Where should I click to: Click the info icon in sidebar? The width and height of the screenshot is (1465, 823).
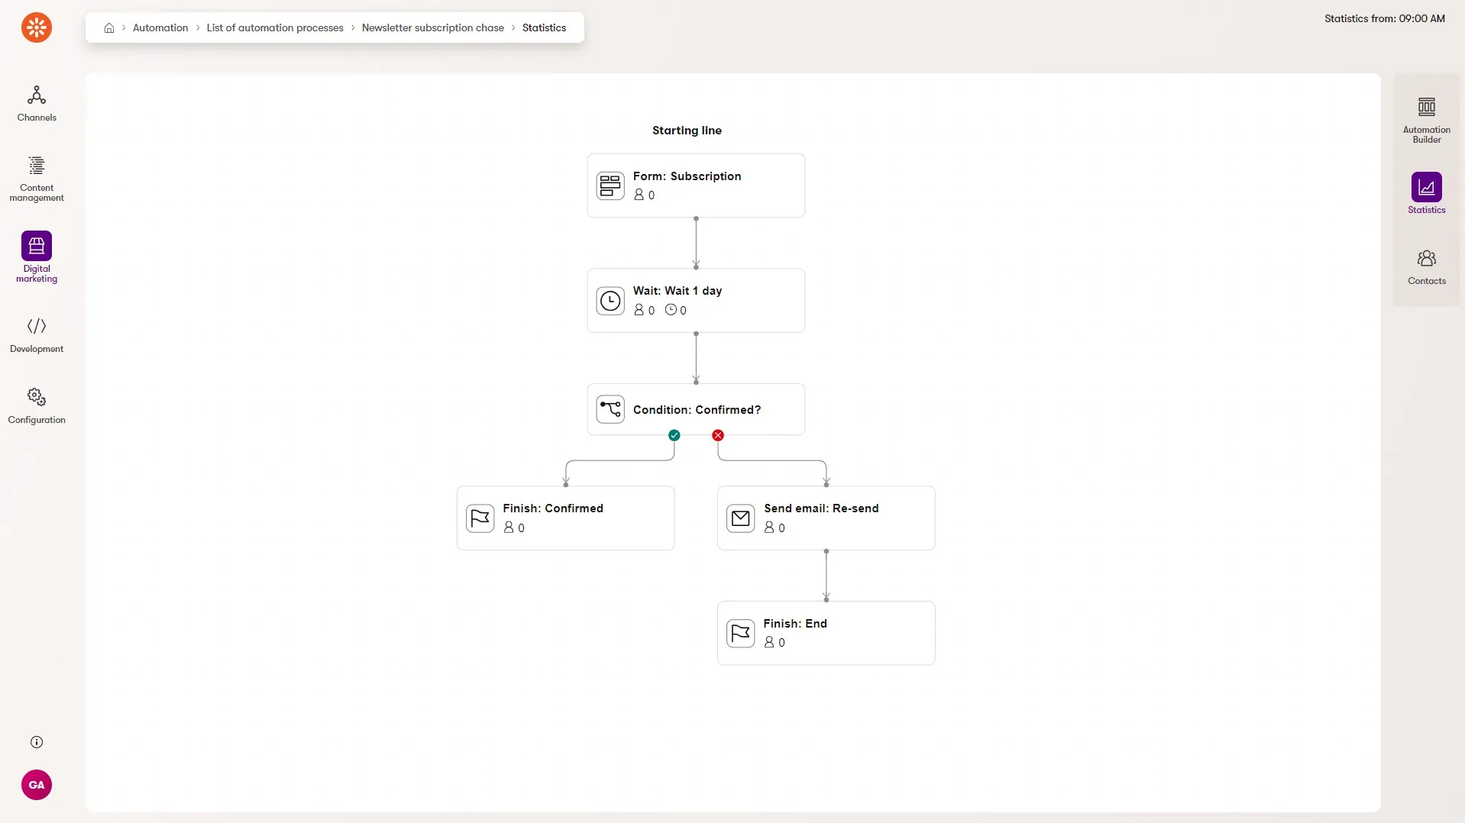coord(37,742)
